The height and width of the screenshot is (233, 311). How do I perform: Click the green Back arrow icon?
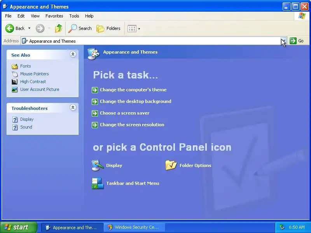point(9,28)
